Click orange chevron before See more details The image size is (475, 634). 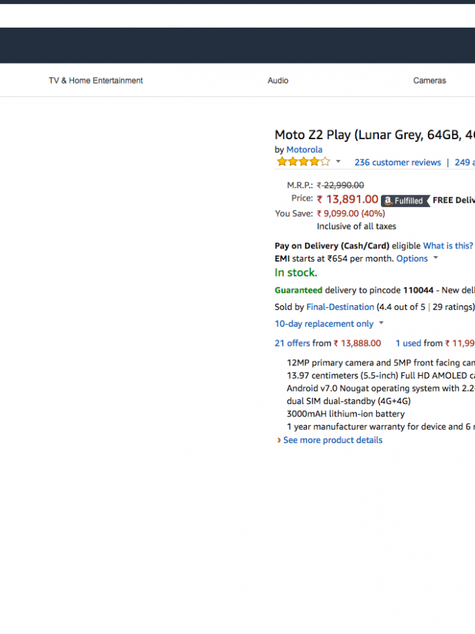coord(279,440)
